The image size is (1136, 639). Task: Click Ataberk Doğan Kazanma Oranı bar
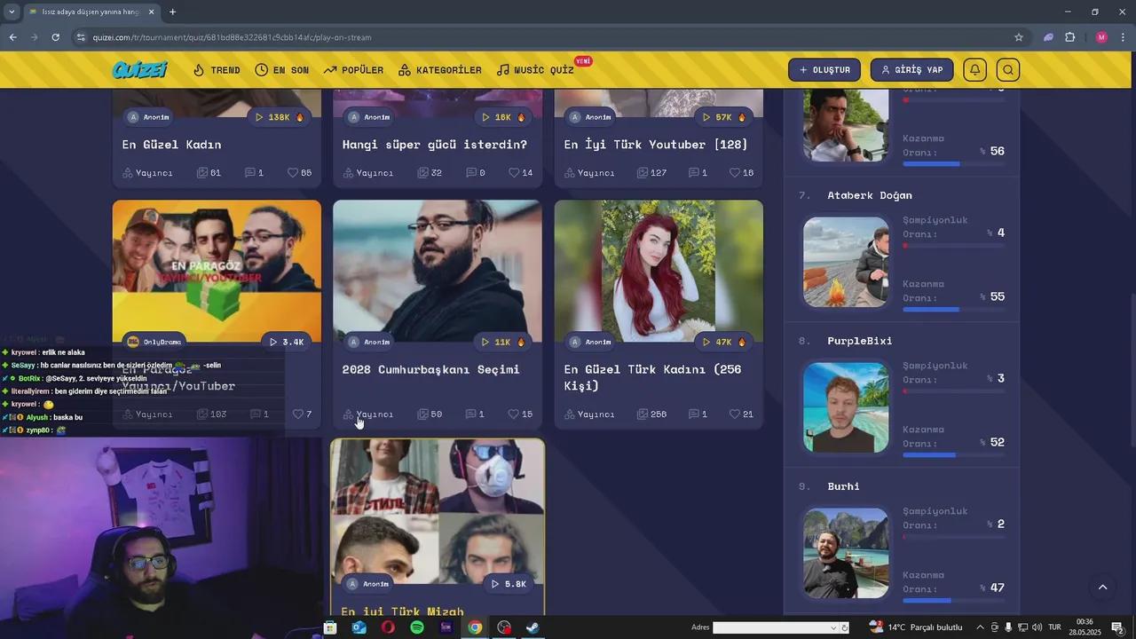point(954,310)
